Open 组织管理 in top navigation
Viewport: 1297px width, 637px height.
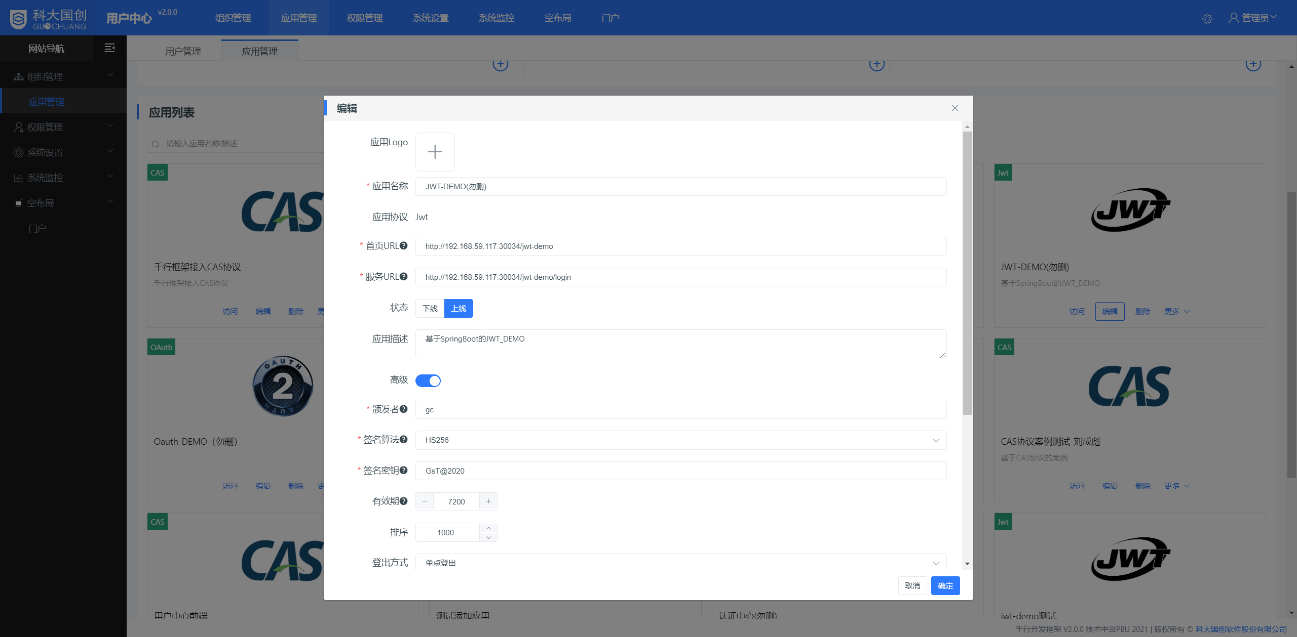coord(233,18)
